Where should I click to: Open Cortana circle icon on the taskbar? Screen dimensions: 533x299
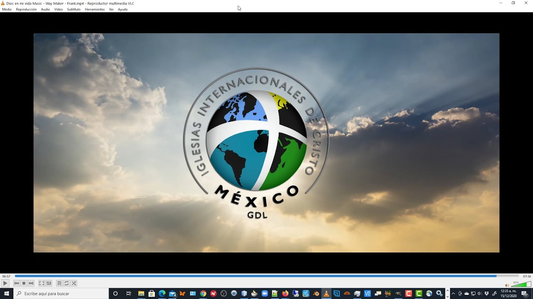pos(115,294)
